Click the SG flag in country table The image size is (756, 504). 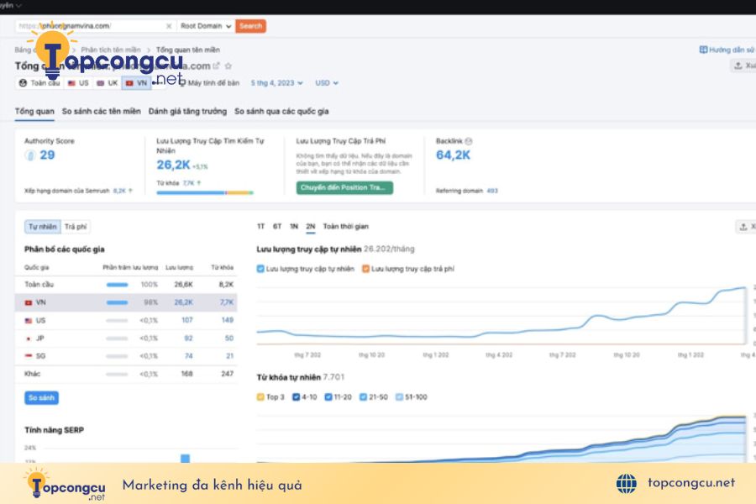tap(29, 356)
